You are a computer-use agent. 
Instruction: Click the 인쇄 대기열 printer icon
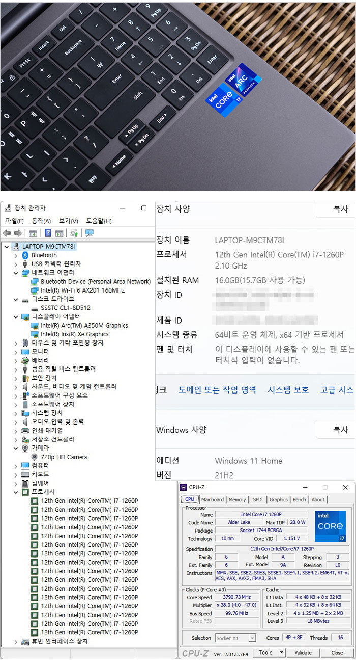click(25, 430)
